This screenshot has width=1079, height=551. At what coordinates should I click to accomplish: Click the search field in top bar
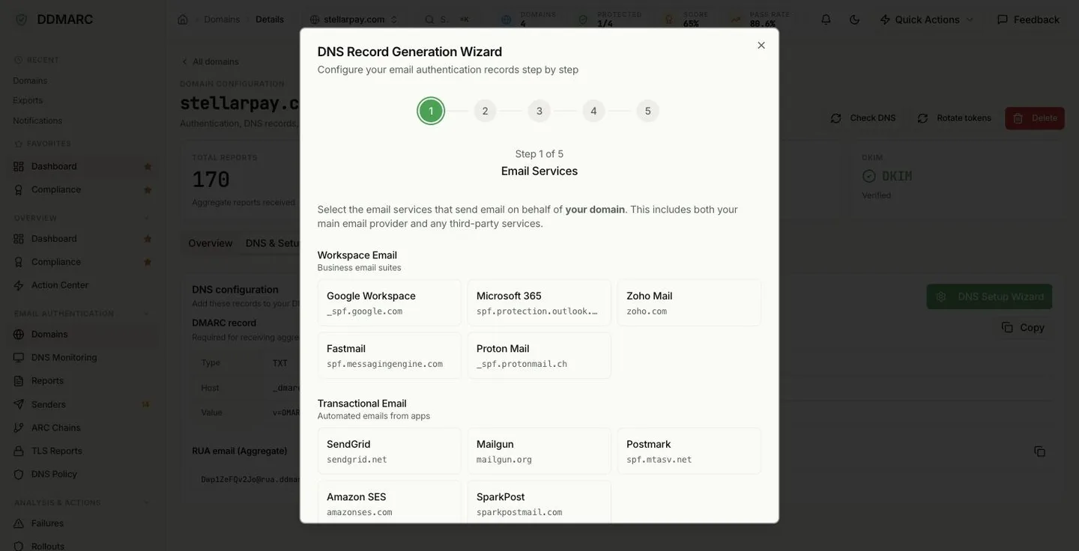[x=447, y=19]
